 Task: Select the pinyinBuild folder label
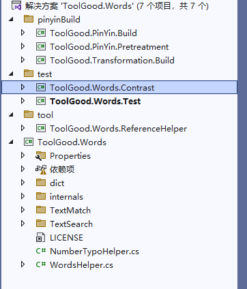[59, 20]
